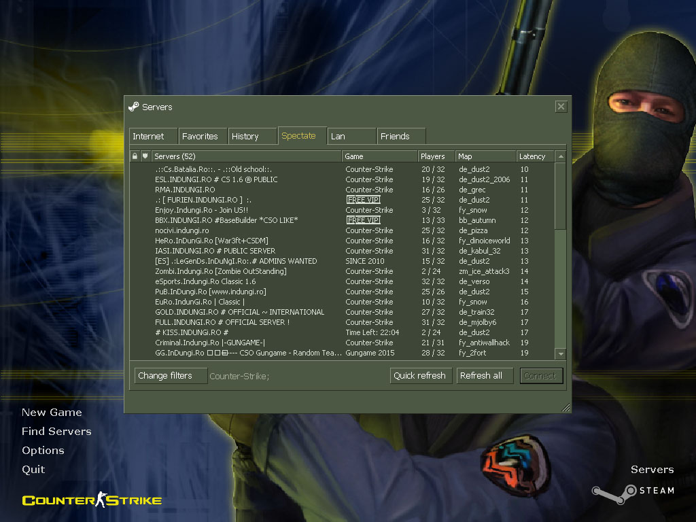This screenshot has width=696, height=522.
Task: Click the Steam logo in Servers title bar
Action: pyautogui.click(x=134, y=107)
